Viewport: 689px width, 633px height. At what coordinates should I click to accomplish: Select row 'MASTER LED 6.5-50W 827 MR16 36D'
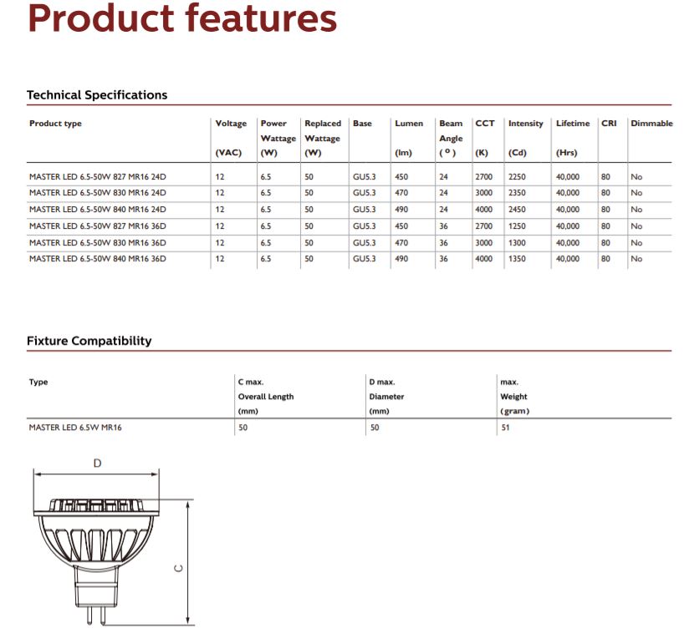pos(350,226)
